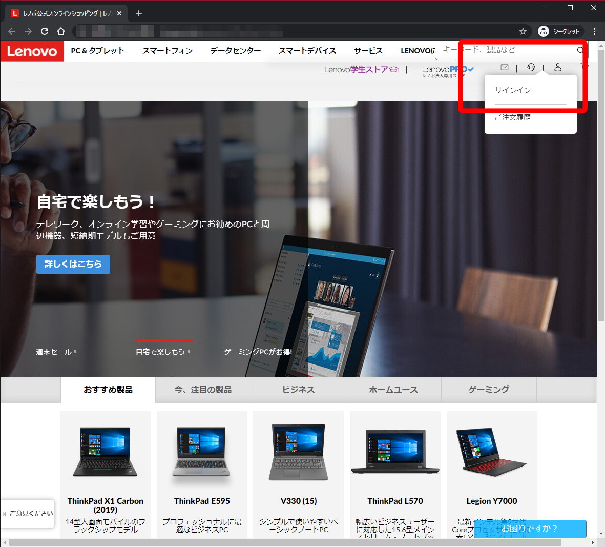Open a new browser tab with the plus button
Viewport: 605px width, 547px height.
coord(139,13)
